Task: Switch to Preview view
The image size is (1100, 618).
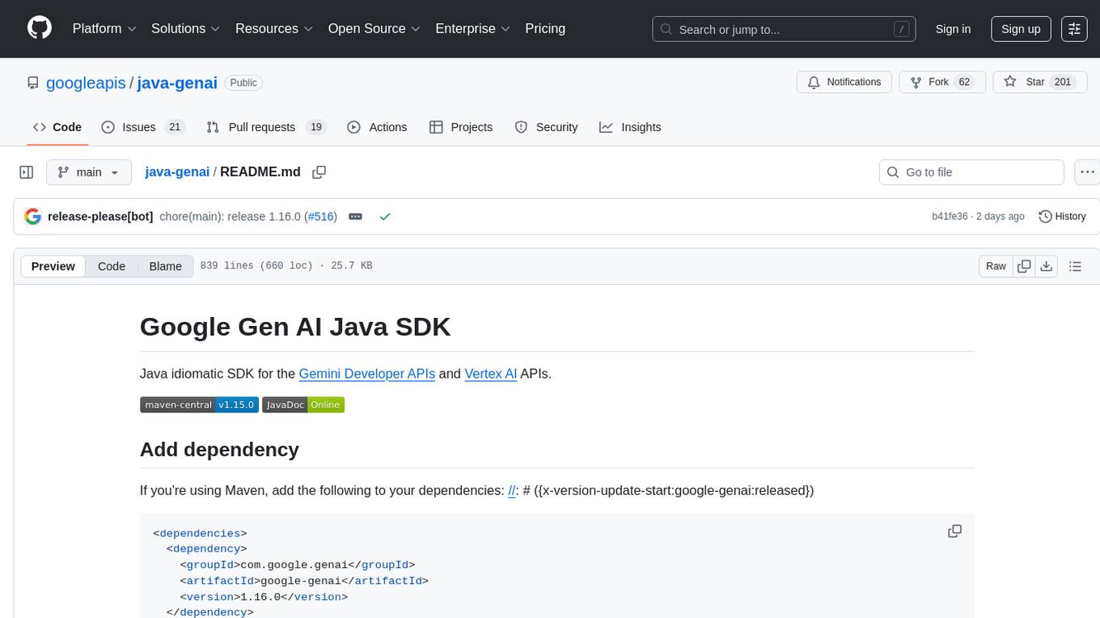Action: click(53, 266)
